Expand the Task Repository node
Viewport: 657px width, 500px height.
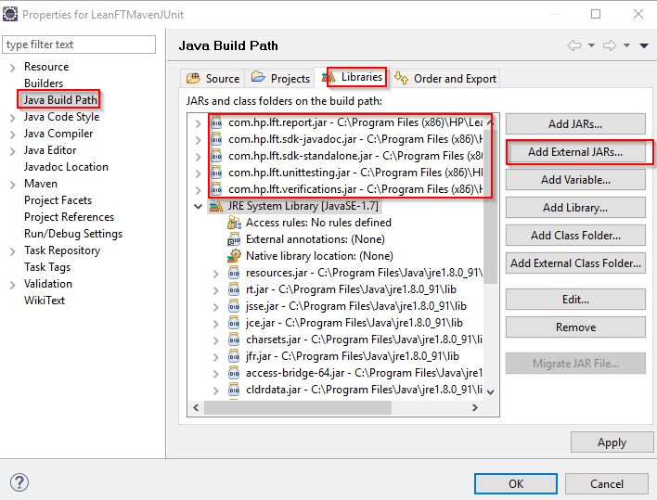pyautogui.click(x=13, y=251)
